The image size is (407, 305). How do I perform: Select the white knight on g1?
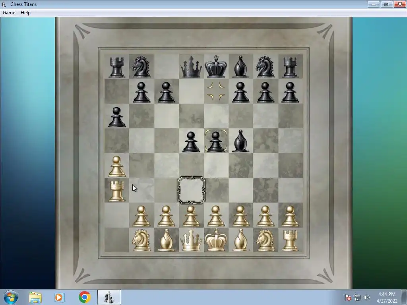point(265,240)
